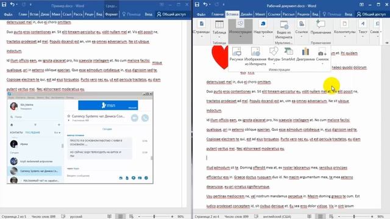Open the Фигуры shapes gallery
Screen dimensions: 390x219
point(274,55)
